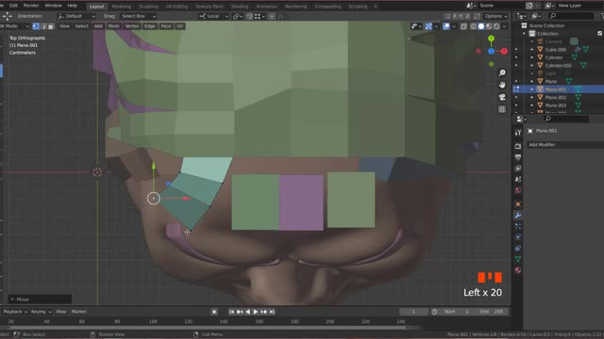This screenshot has width=604, height=339.
Task: Toggle visibility of Cube.006 in outliner
Action: click(516, 50)
